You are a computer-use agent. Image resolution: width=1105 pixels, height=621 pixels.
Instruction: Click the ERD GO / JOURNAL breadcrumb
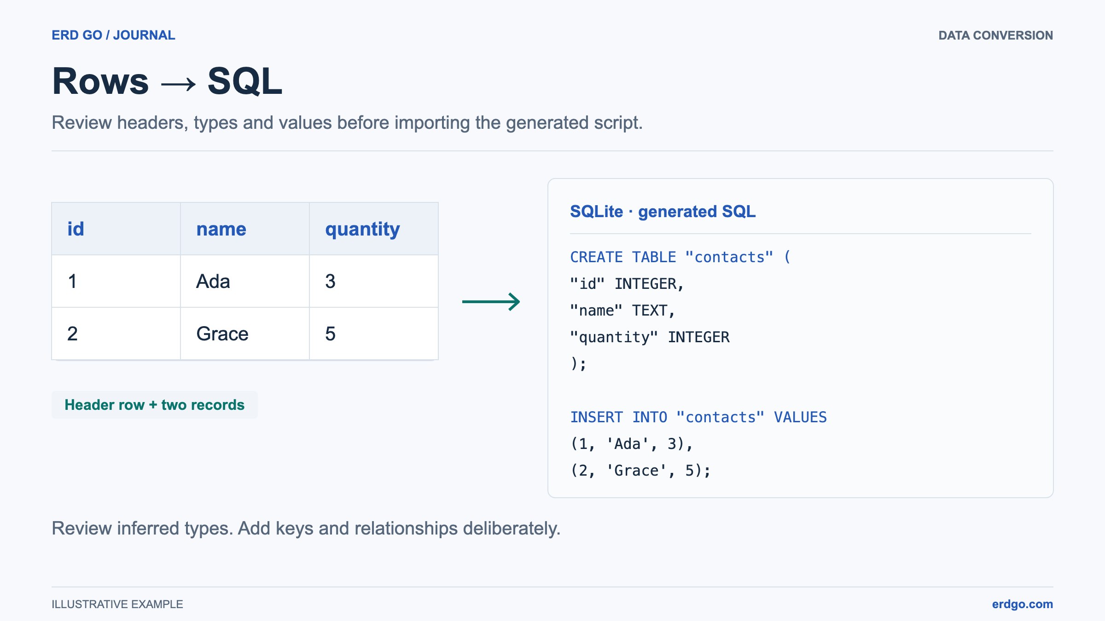(x=113, y=35)
